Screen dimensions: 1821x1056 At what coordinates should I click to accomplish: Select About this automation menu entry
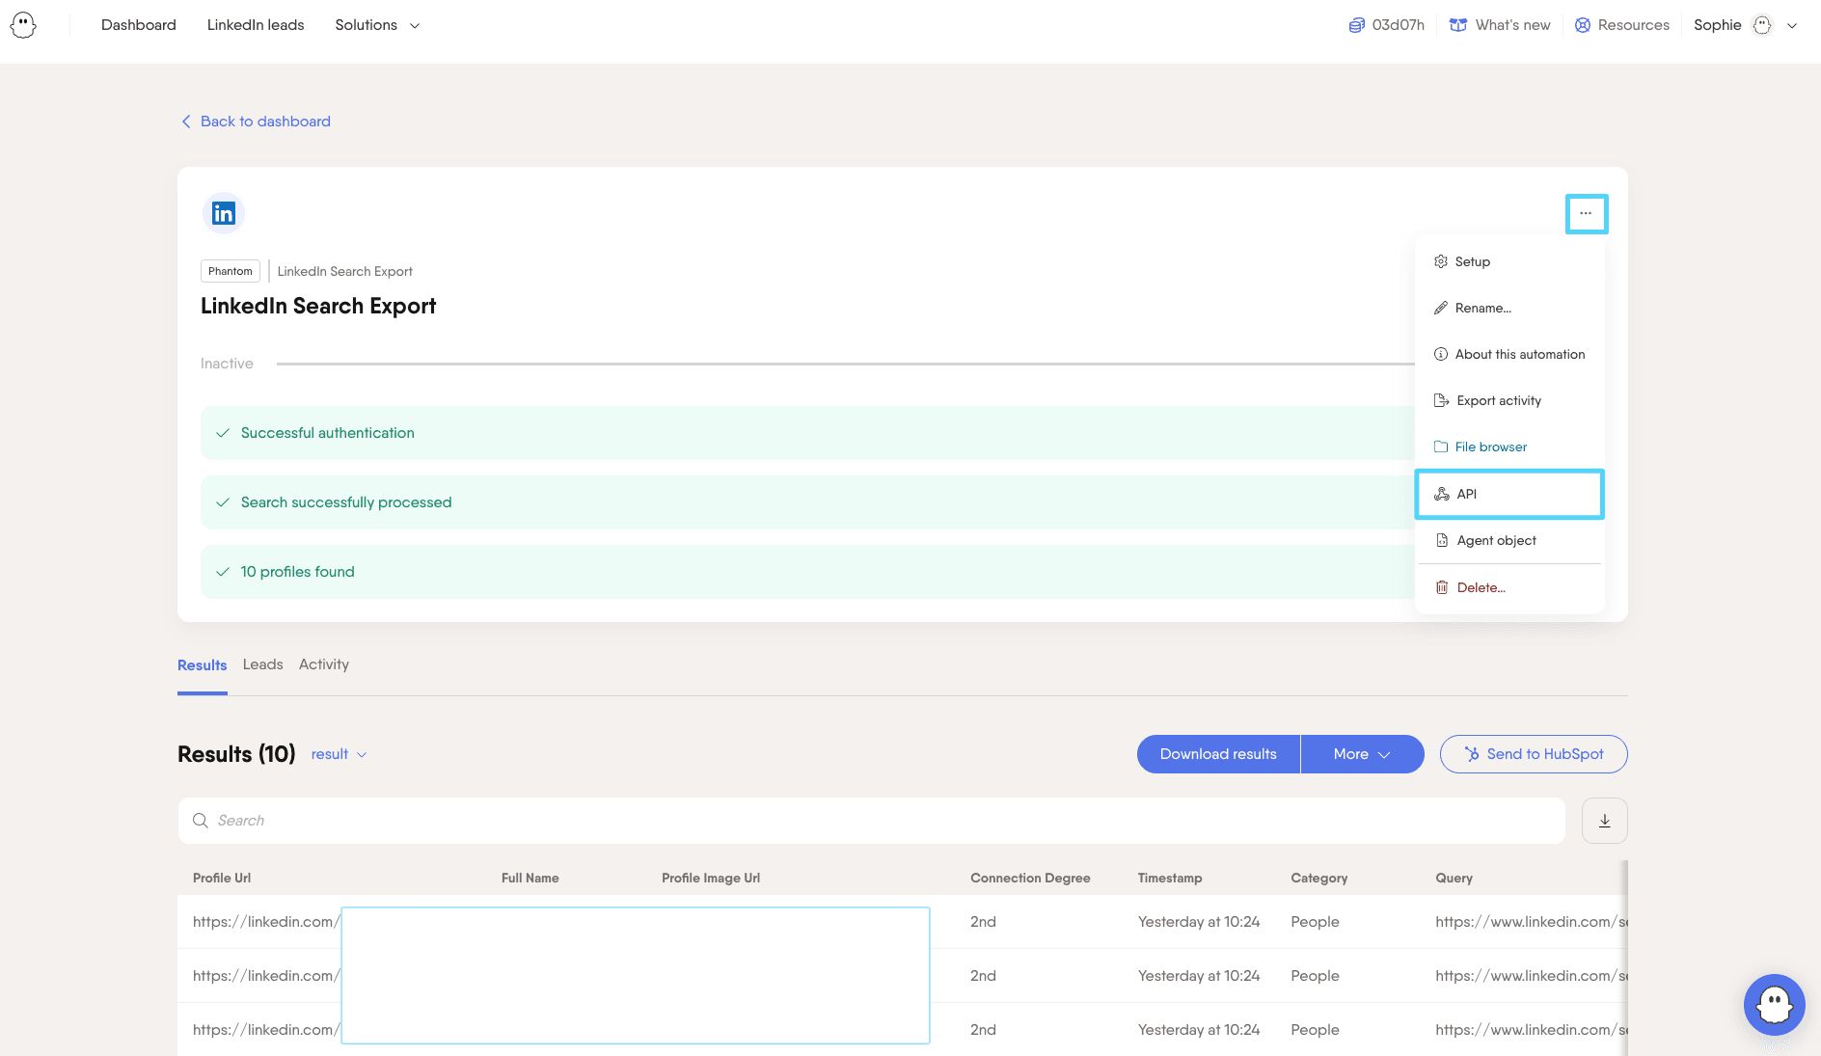click(1509, 354)
